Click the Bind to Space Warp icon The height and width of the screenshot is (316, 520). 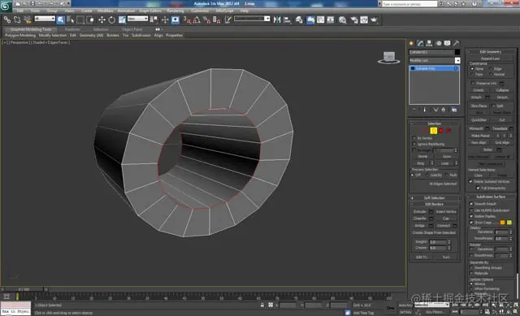tap(28, 19)
